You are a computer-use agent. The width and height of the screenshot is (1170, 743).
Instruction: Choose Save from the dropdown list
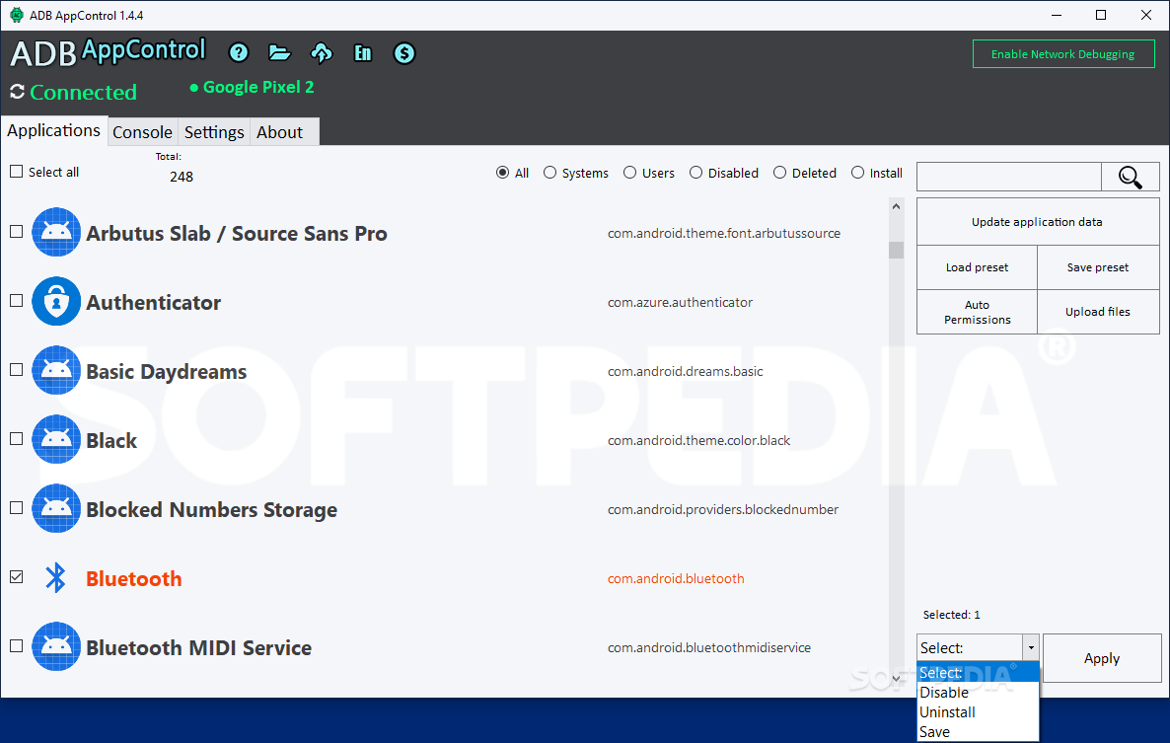point(978,732)
